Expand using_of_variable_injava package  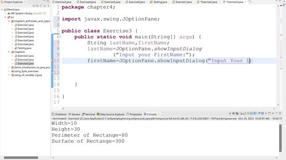[x=9, y=75]
